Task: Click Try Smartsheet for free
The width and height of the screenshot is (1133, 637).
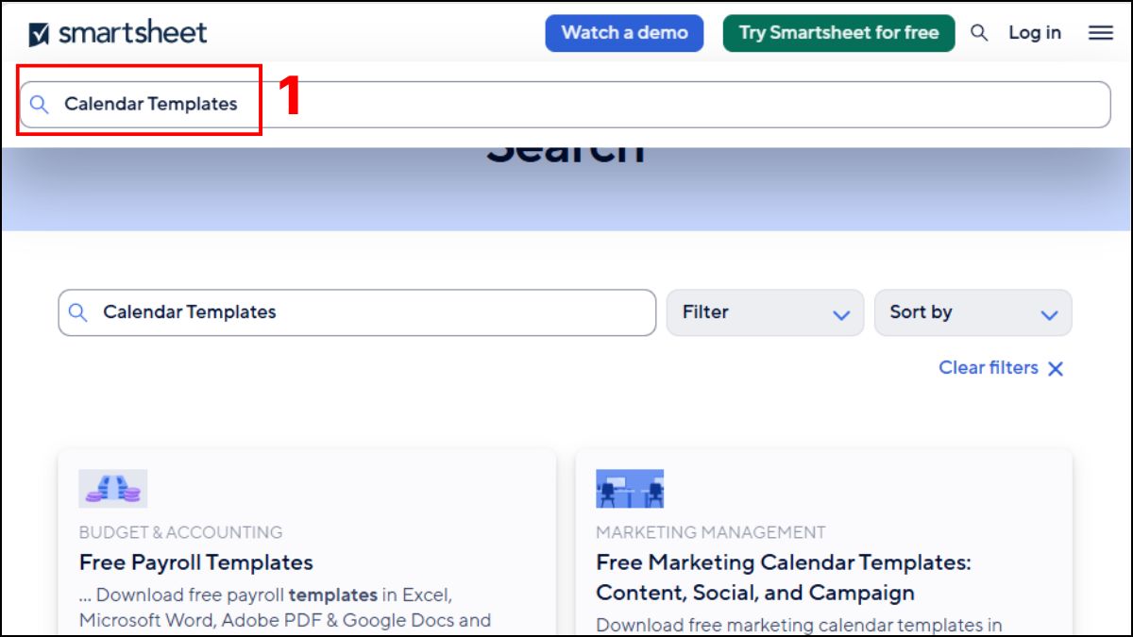Action: (838, 32)
